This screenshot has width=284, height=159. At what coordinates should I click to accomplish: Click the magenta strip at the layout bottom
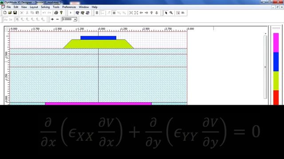point(98,104)
